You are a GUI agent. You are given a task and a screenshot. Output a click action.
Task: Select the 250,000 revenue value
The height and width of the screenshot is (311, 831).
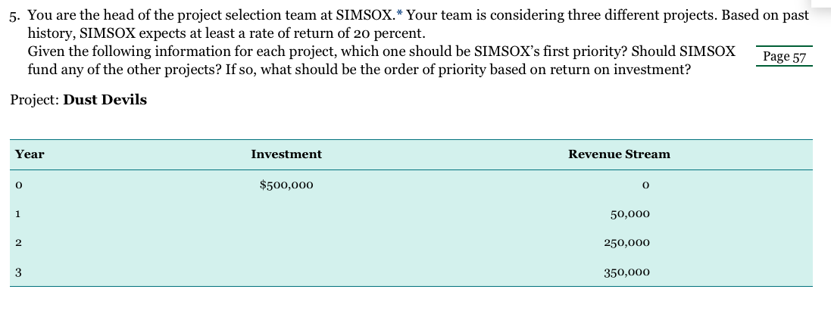[626, 243]
